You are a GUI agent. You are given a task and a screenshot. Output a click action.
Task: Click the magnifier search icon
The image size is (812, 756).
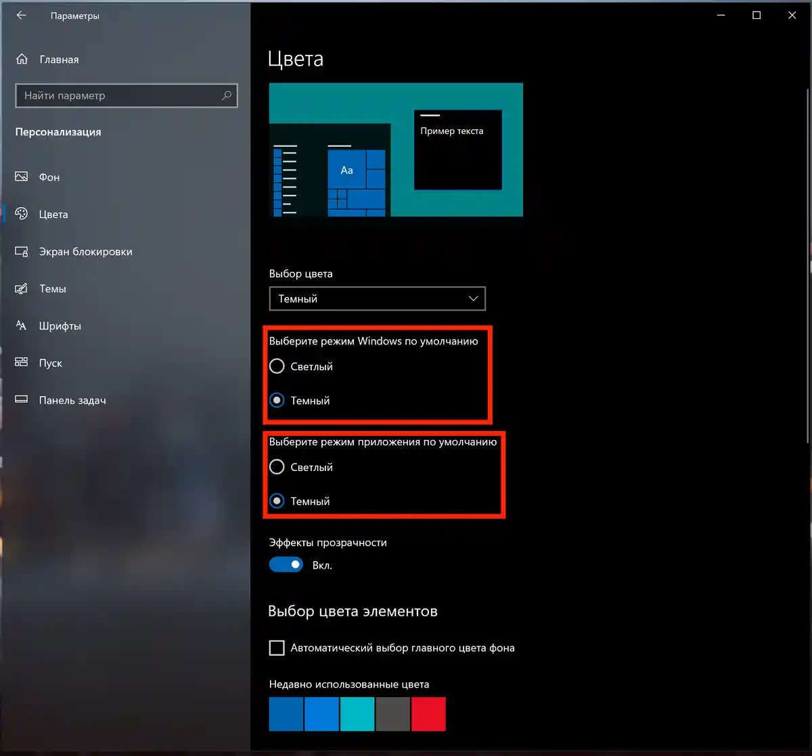(227, 95)
